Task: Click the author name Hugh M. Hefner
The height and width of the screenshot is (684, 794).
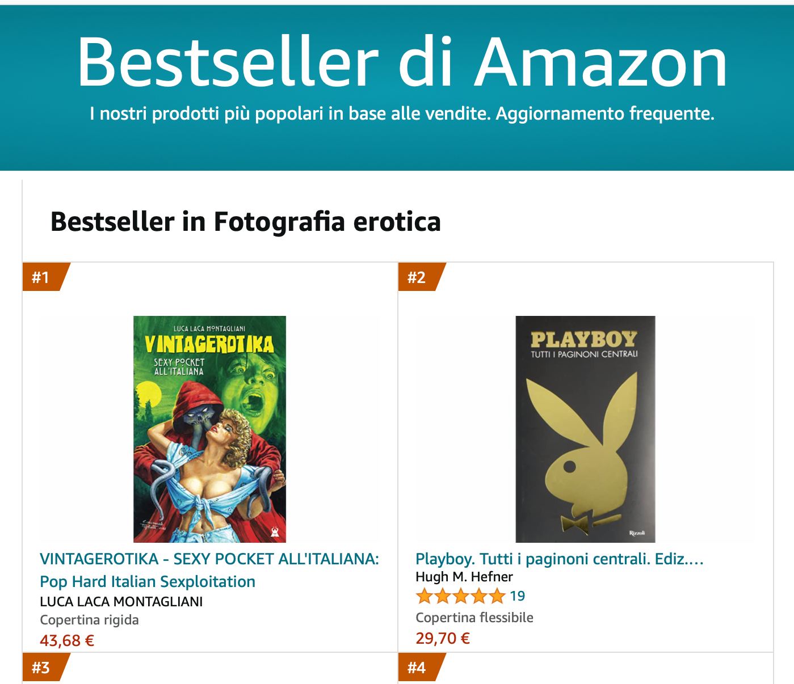Action: 464,577
